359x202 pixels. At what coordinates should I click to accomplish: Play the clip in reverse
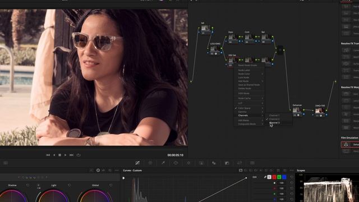click(54, 155)
